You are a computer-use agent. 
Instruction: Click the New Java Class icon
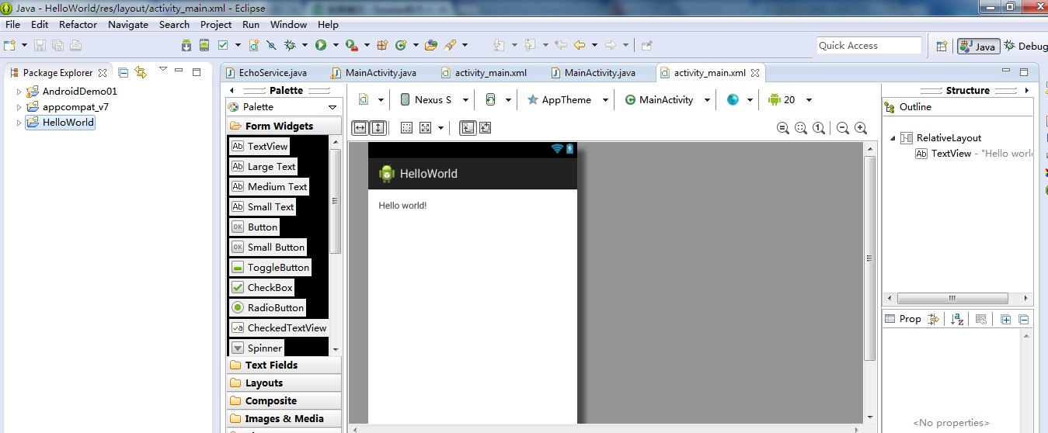pos(402,46)
